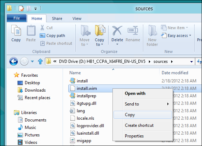Click the New item icon
This screenshot has height=146, width=202.
pos(163,28)
